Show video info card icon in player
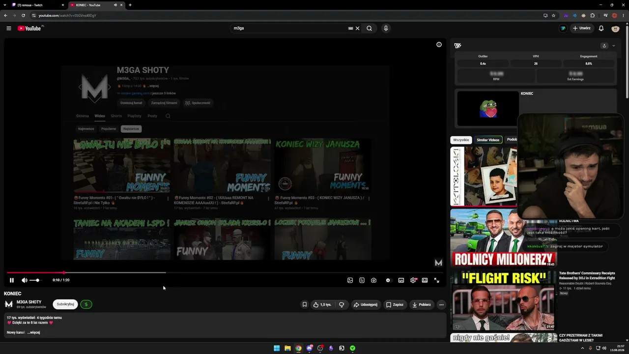This screenshot has width=629, height=354. click(439, 45)
